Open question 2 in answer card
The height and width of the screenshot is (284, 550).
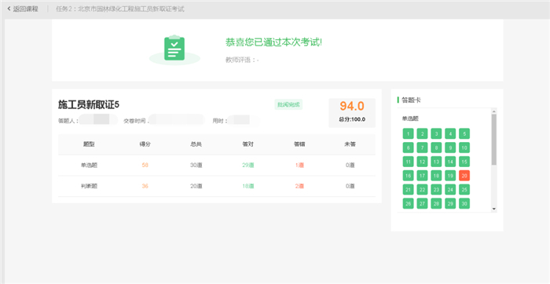pyautogui.click(x=423, y=134)
